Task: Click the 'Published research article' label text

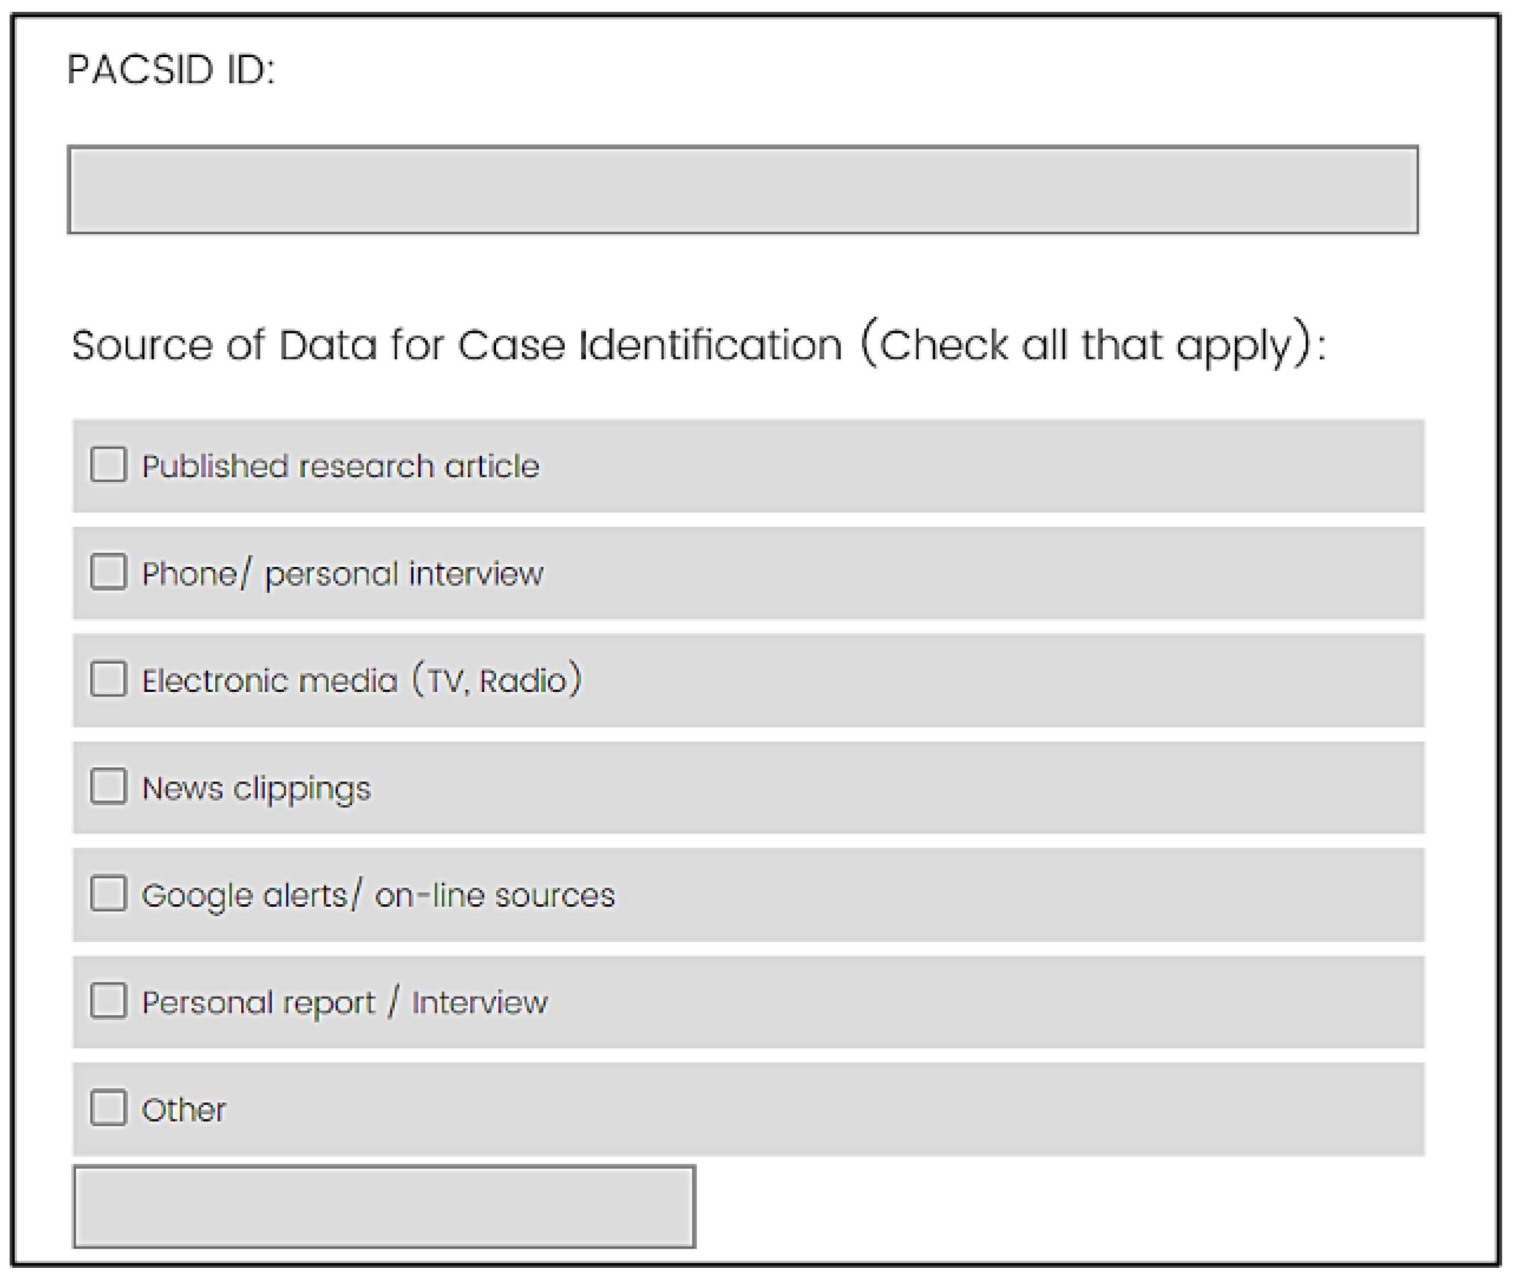Action: [x=340, y=466]
